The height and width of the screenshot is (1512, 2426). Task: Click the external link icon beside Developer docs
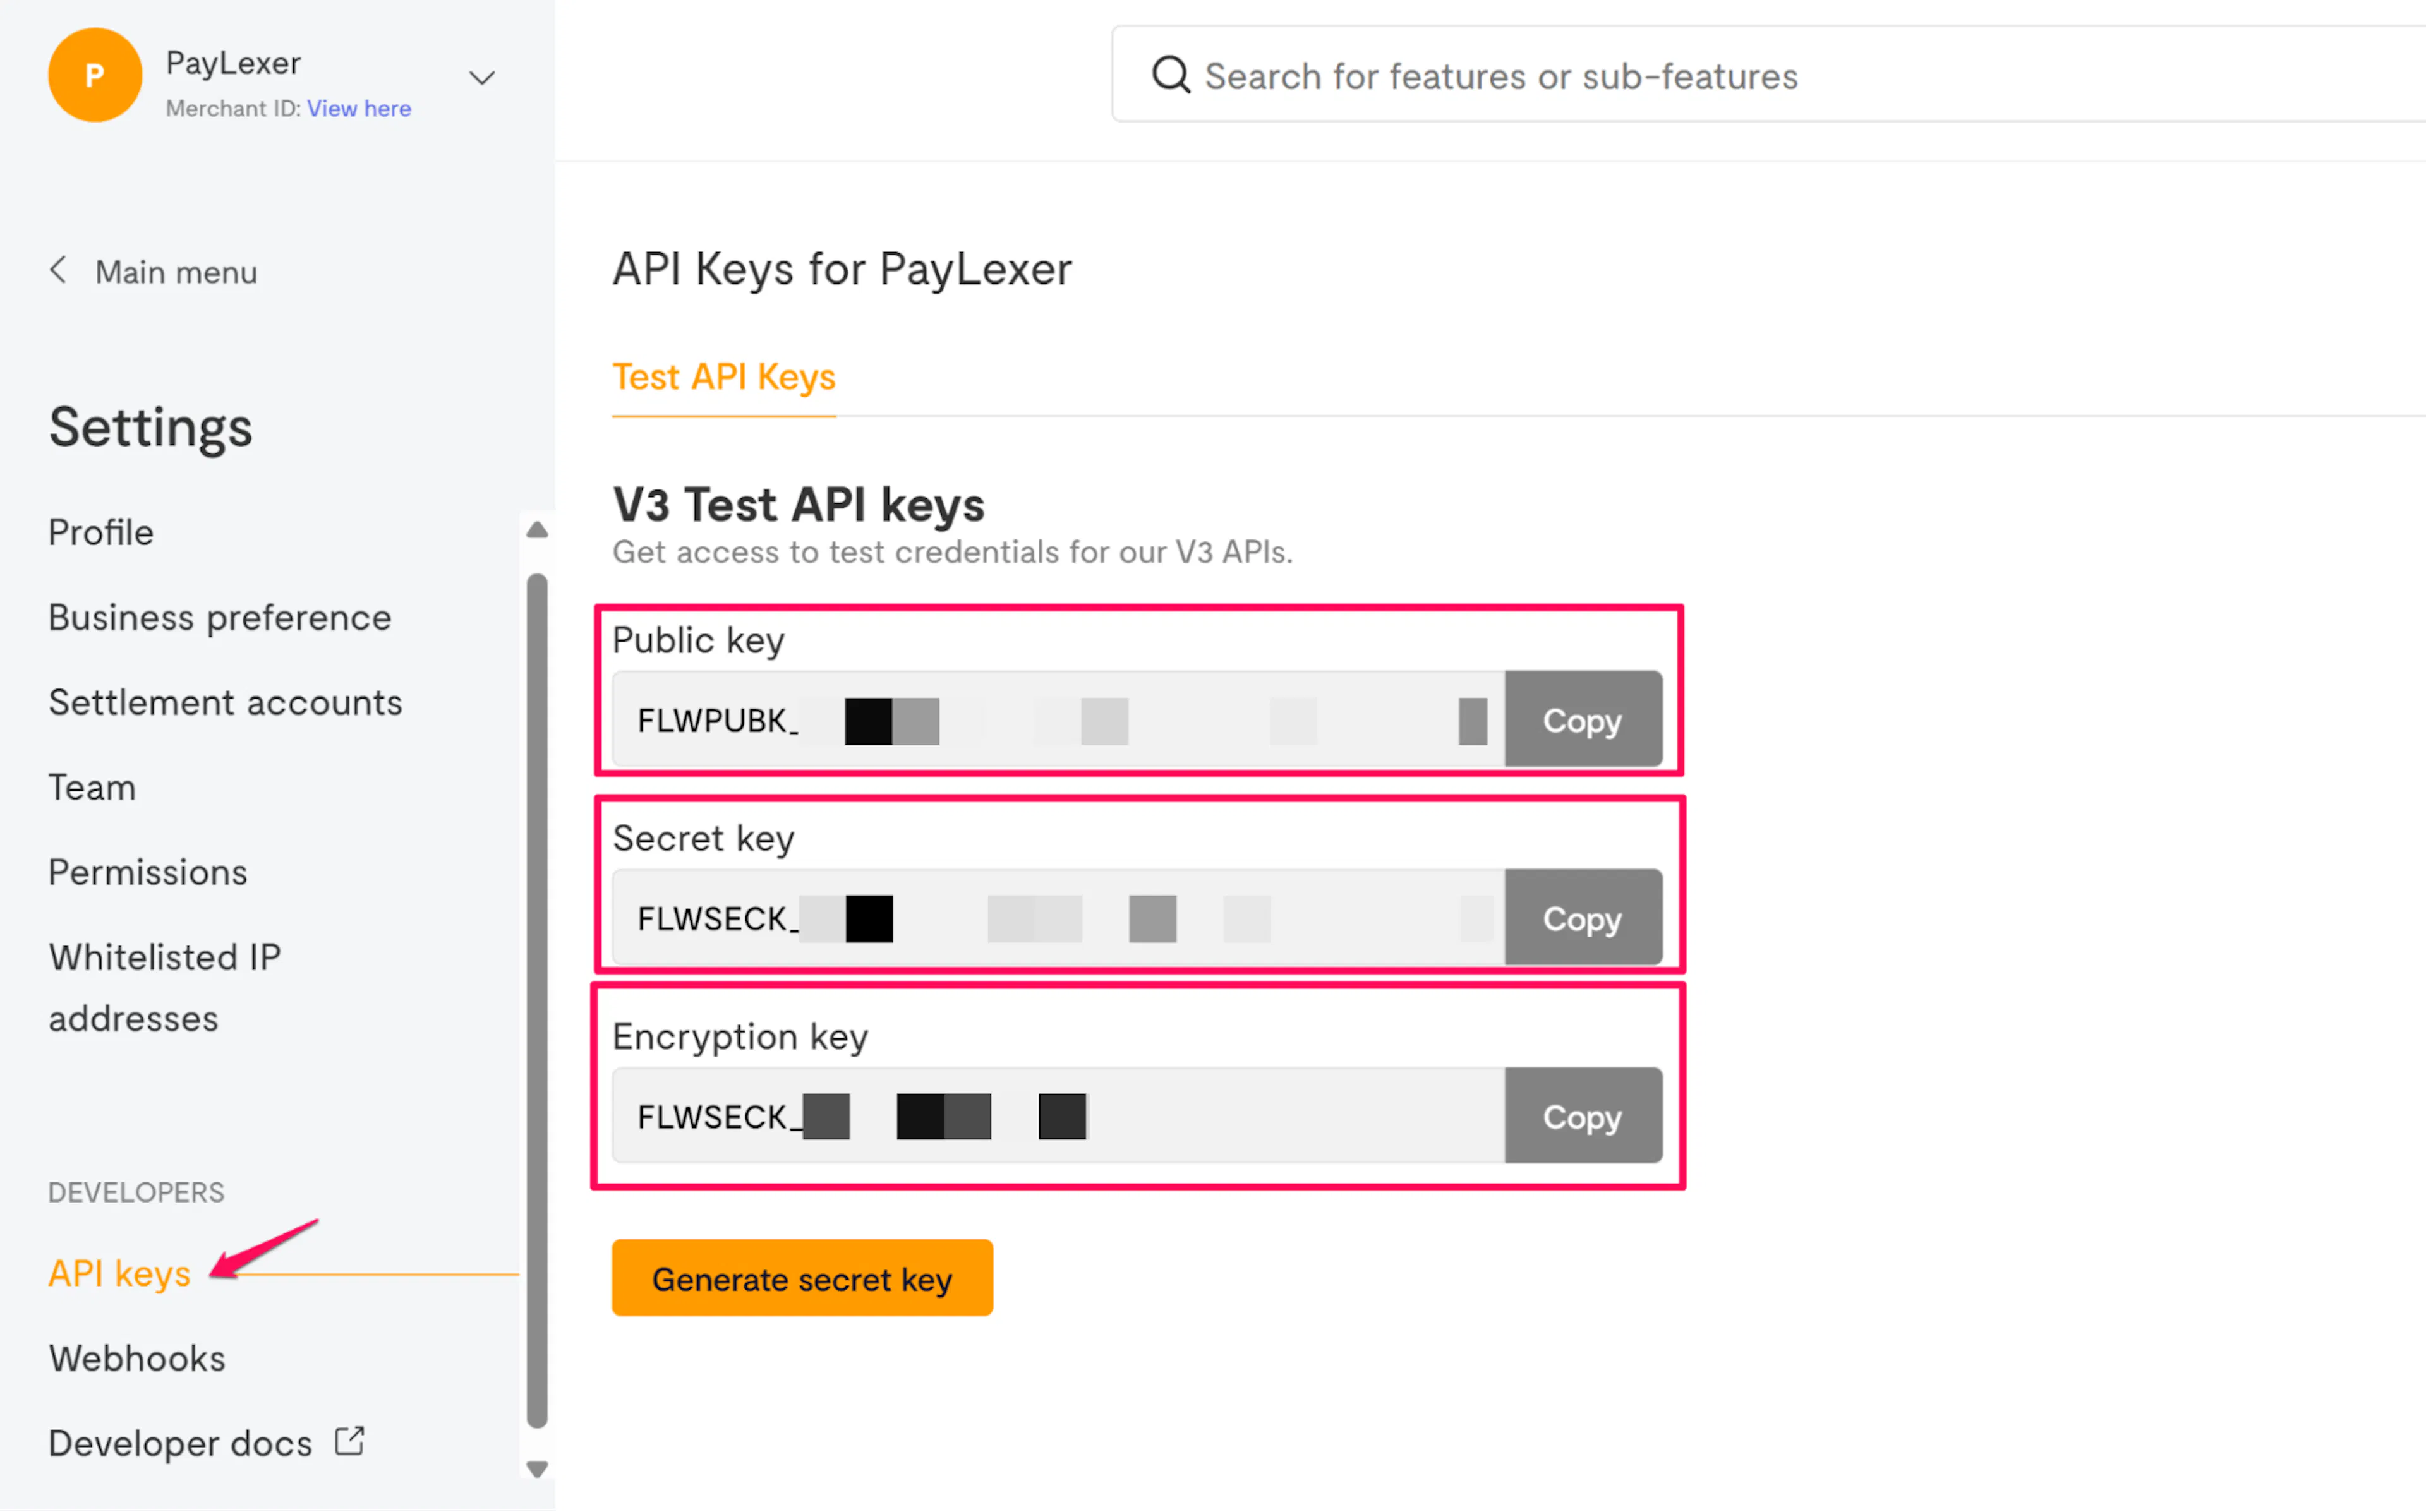coord(349,1441)
